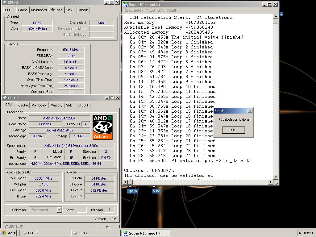Click the Cycle Time (Tras) value 12 clocks

[x=71, y=80]
